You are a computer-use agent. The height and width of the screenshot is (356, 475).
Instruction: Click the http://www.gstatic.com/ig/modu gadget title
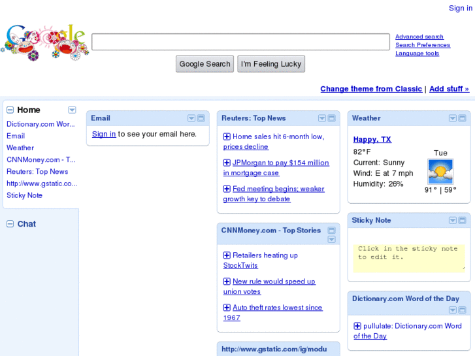coord(274,349)
